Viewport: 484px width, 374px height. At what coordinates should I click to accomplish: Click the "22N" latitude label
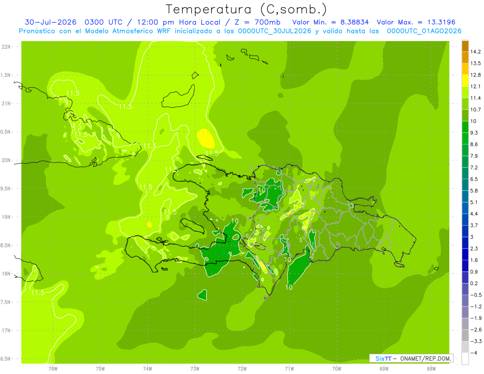point(6,46)
